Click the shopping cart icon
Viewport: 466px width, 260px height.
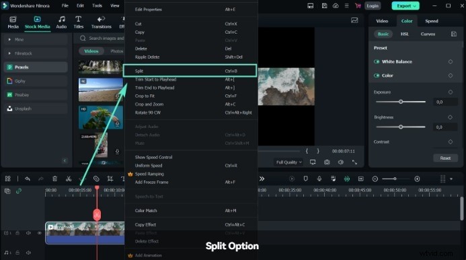pos(358,5)
